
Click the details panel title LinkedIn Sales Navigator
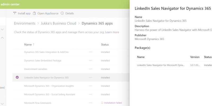(x=173, y=8)
